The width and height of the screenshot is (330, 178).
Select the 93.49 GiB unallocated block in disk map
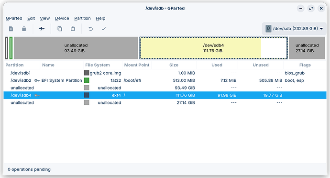click(x=76, y=48)
